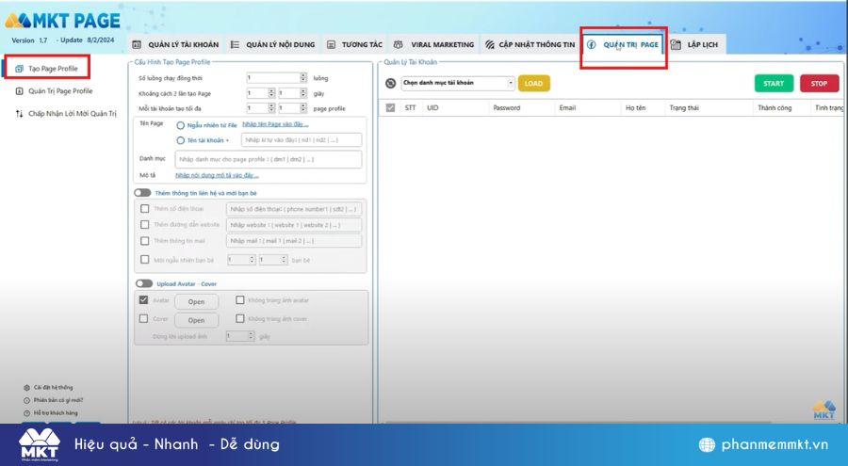Open Quản Trị Page Profile in sidebar
Screen dimensions: 848x466
point(60,91)
